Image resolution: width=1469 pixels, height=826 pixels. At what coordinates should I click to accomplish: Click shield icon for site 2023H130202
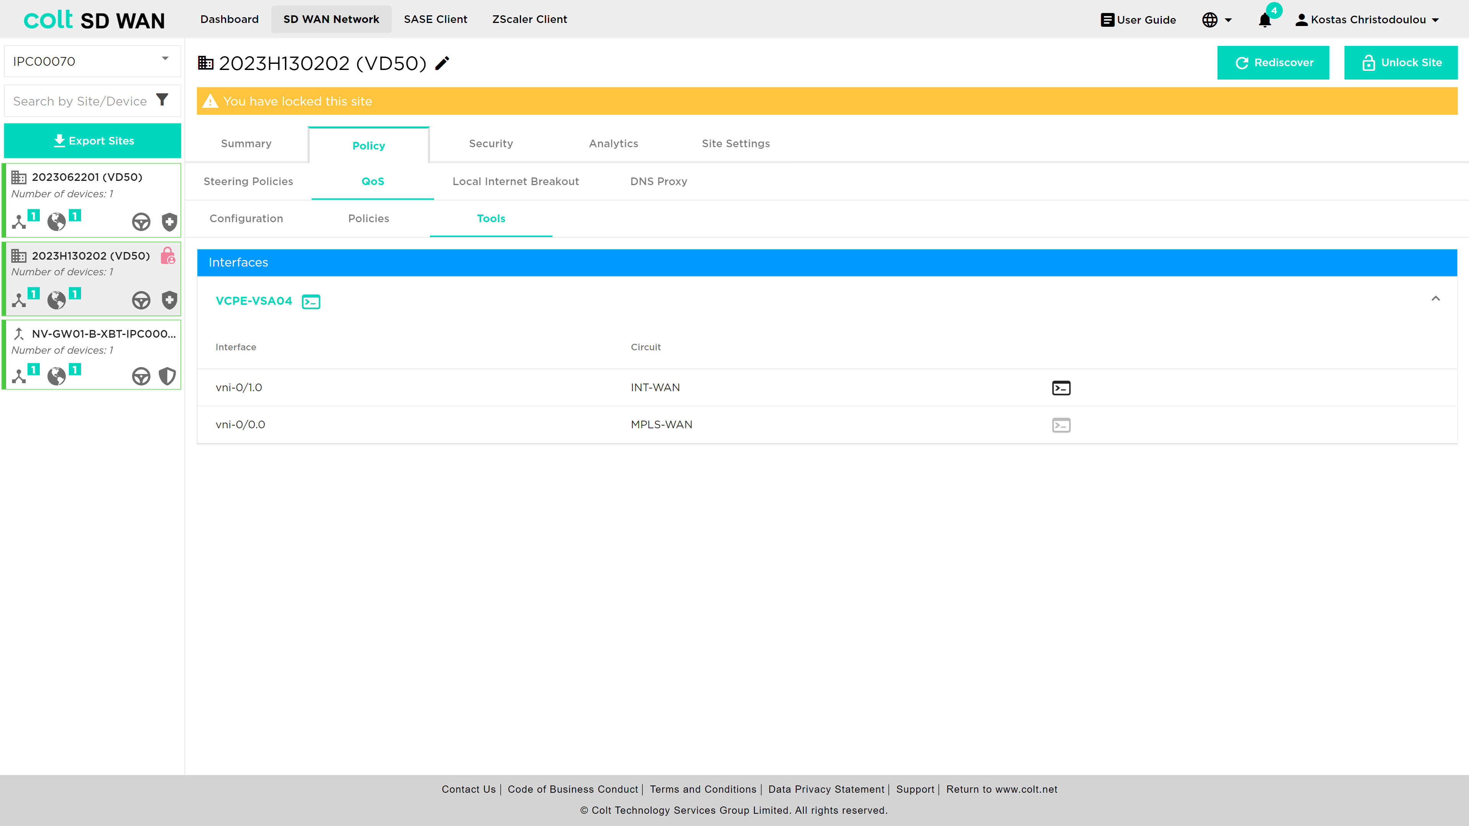click(169, 300)
